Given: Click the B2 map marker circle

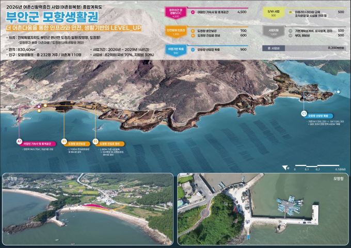Looking at the screenshot, I should [x=95, y=140].
